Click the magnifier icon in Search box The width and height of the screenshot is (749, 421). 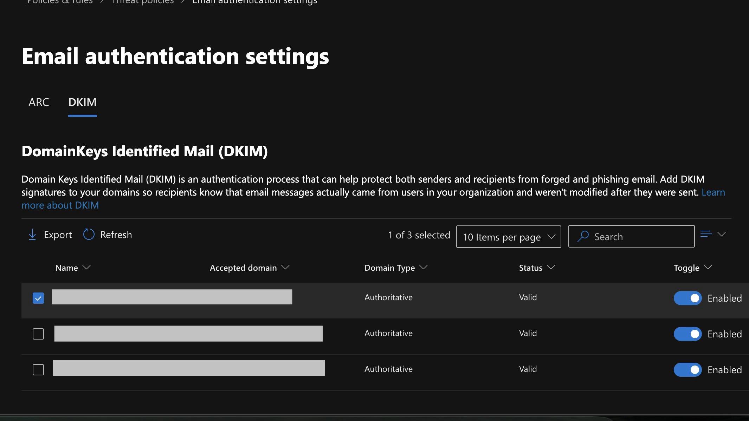(583, 236)
